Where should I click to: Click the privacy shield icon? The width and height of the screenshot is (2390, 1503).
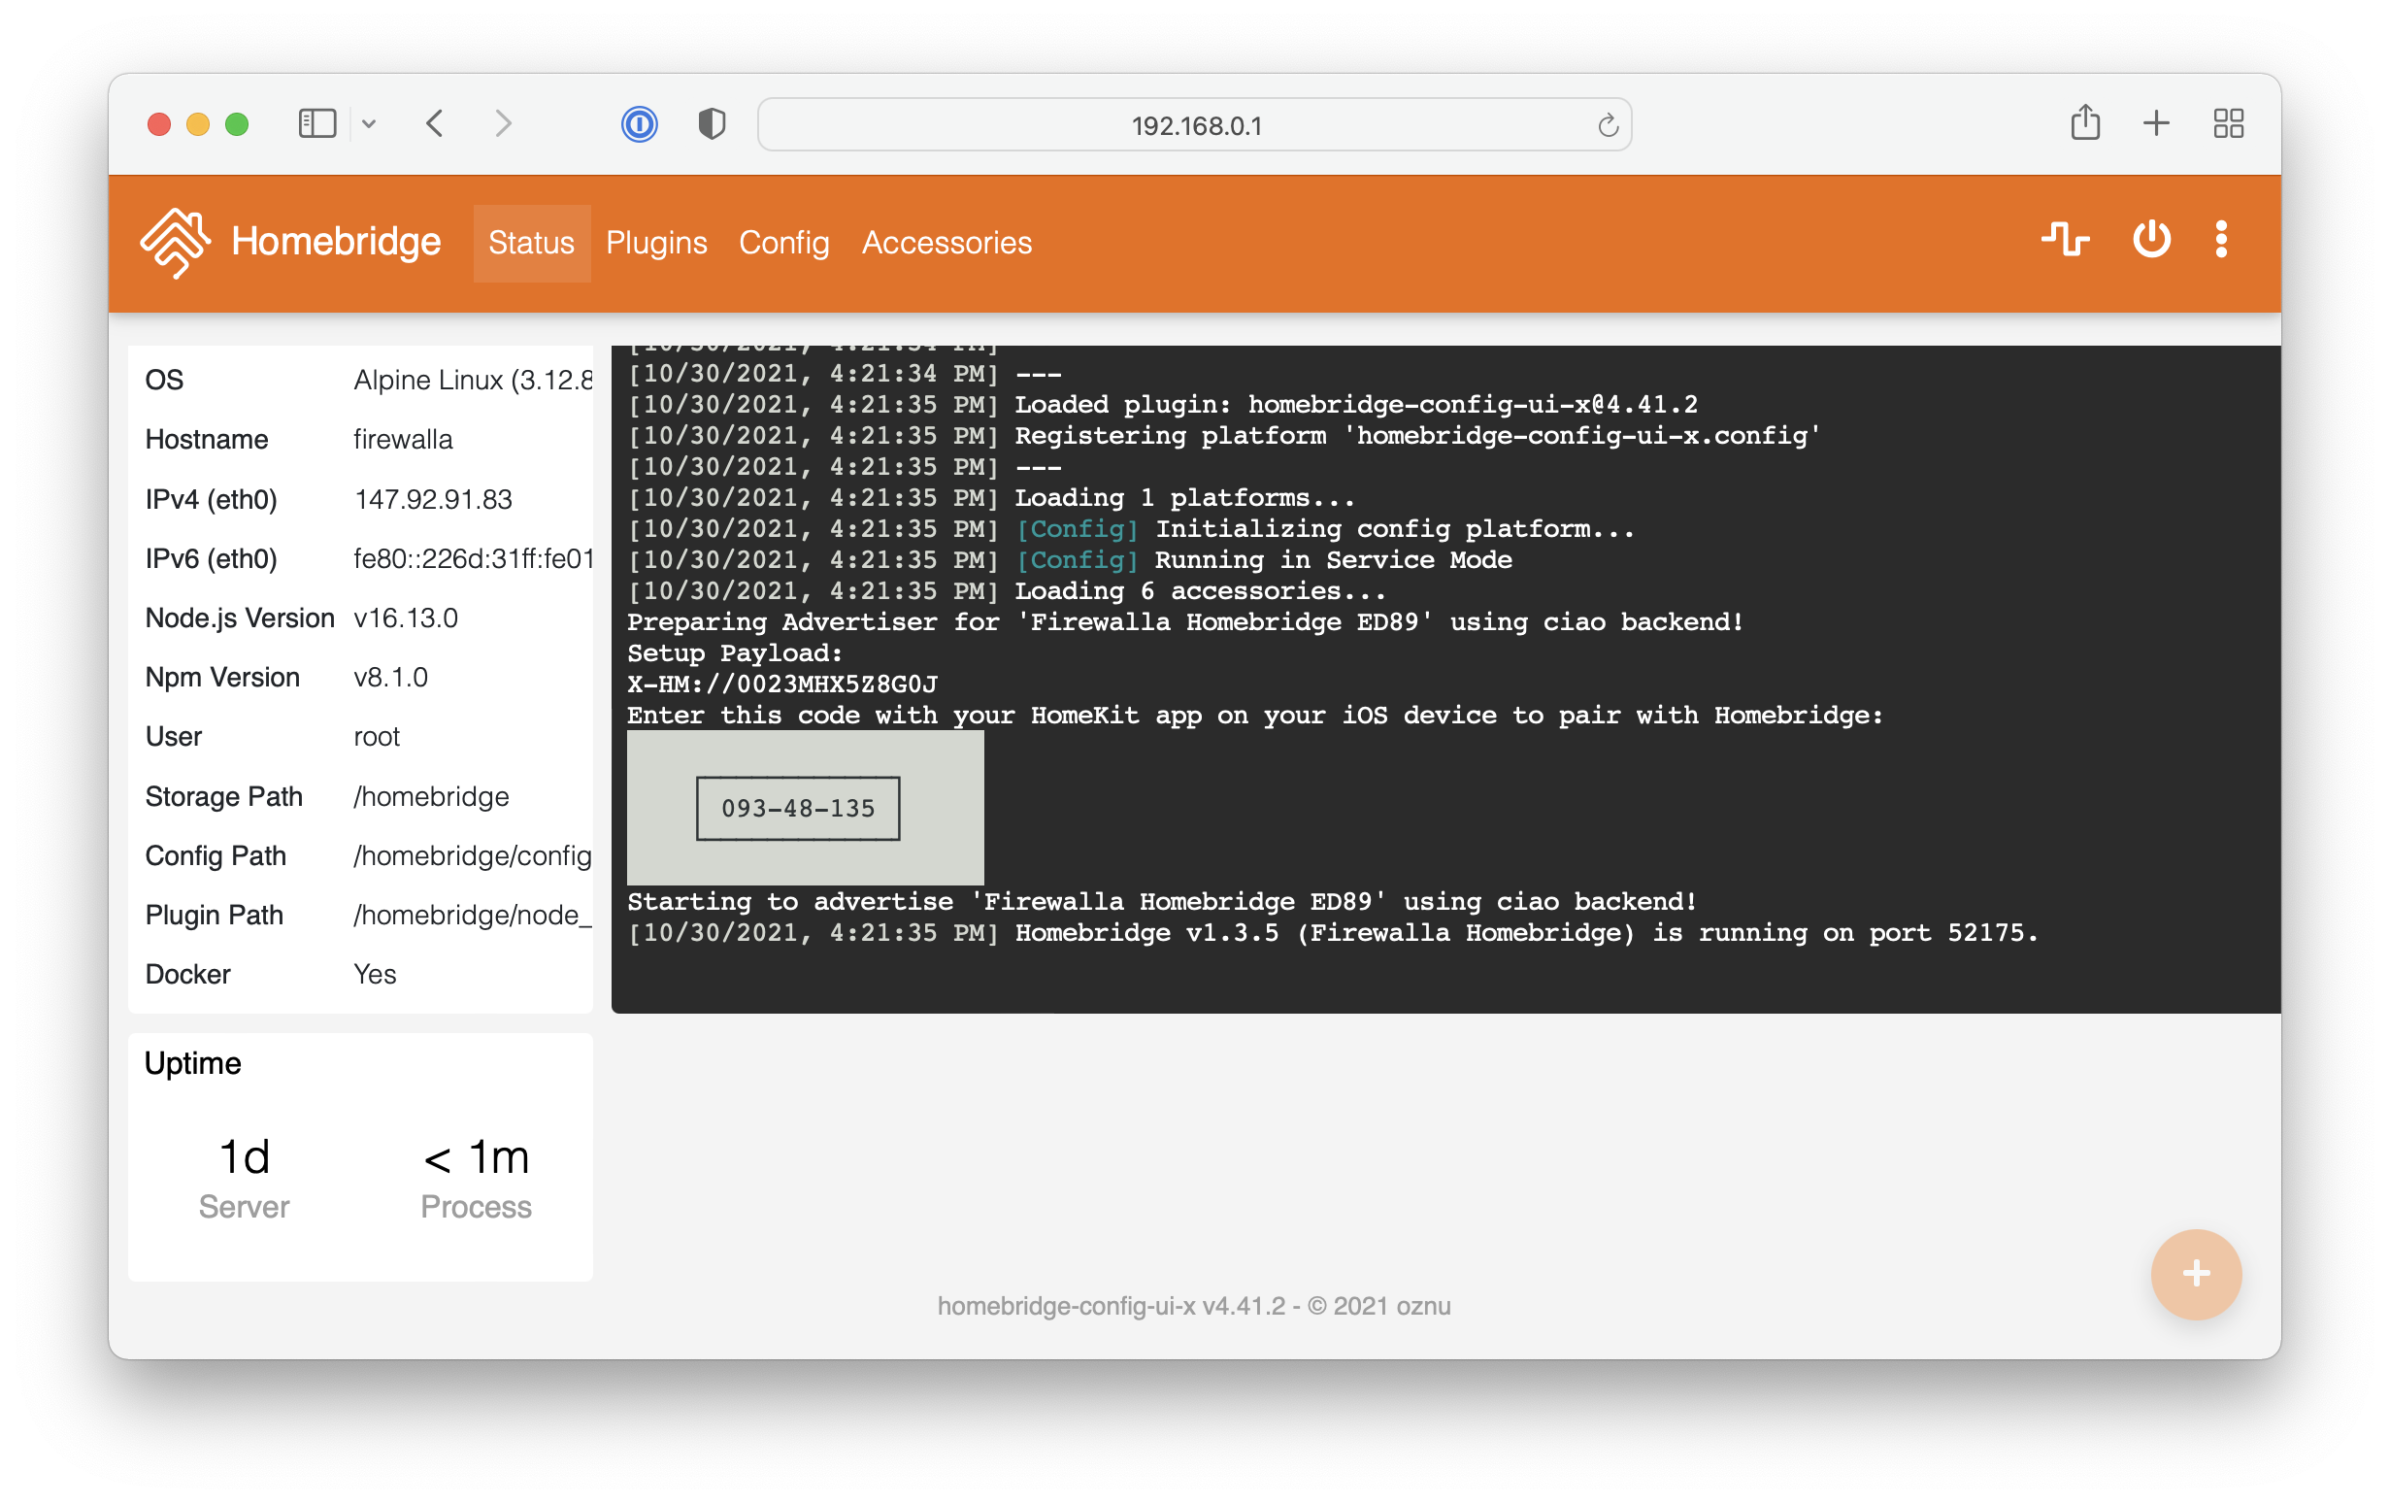click(712, 124)
